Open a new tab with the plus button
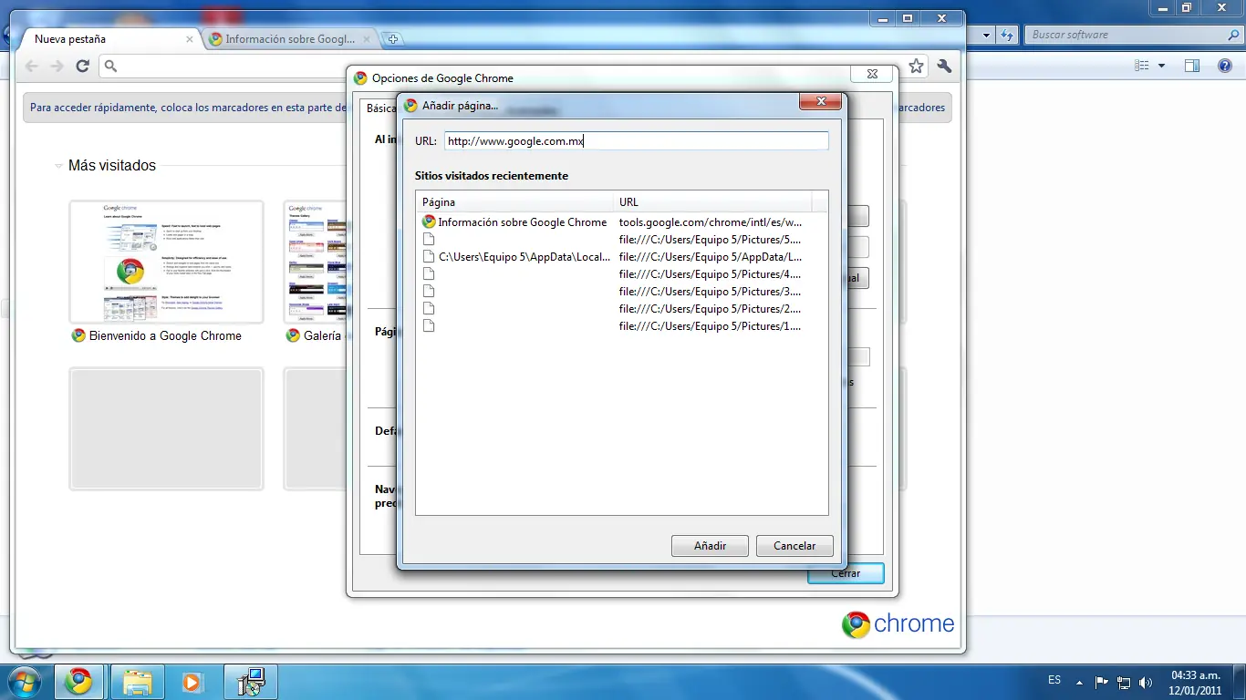1246x700 pixels. coord(392,38)
